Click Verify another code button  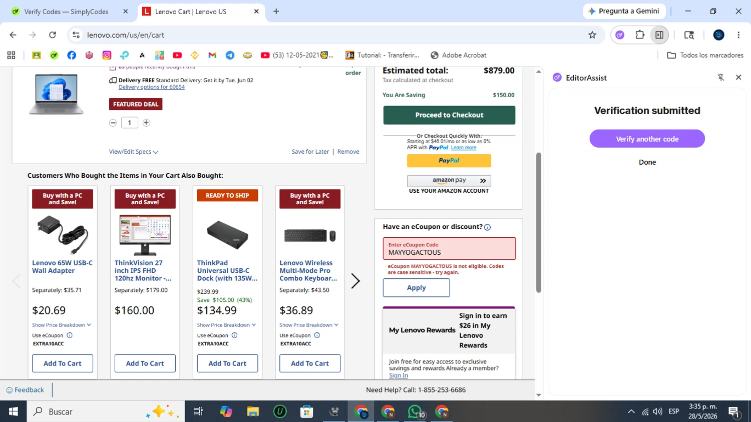647,139
